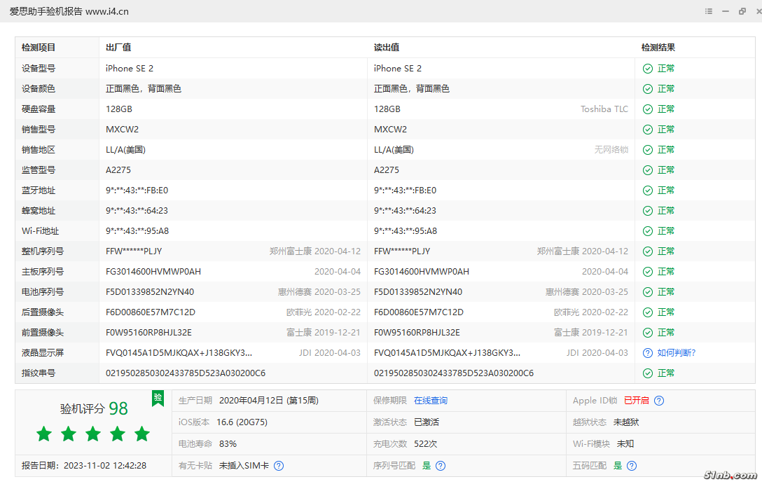This screenshot has width=762, height=484.
Task: Click the green check icon for Wi-Fi地址
Action: [648, 231]
